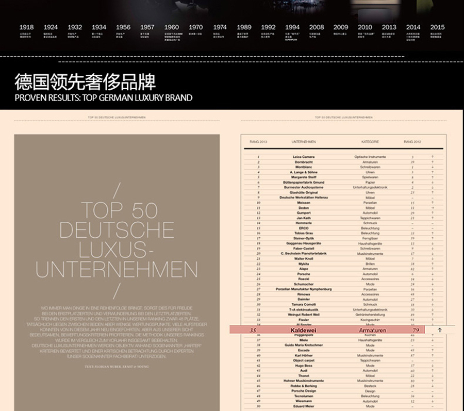464x411 pixels.
Task: Select the 1989 timeline year
Action: tap(244, 27)
